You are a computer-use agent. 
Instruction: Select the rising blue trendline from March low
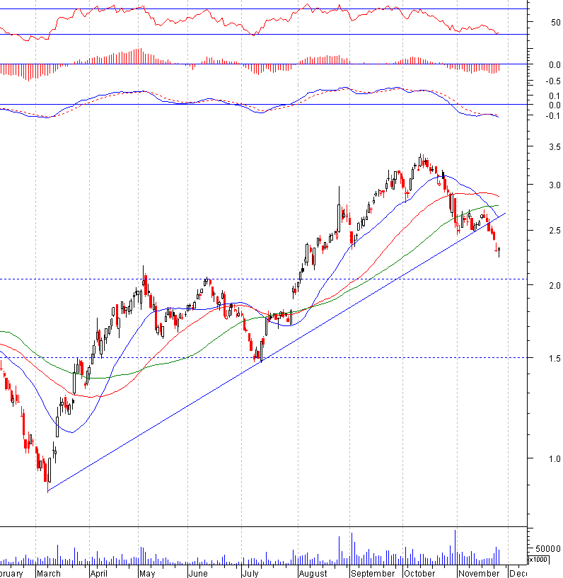point(277,352)
